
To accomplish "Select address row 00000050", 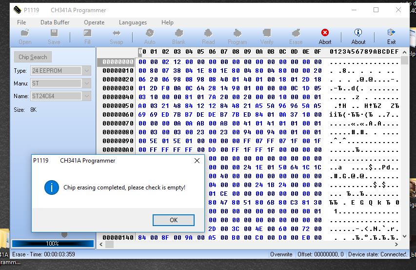I will click(118, 105).
